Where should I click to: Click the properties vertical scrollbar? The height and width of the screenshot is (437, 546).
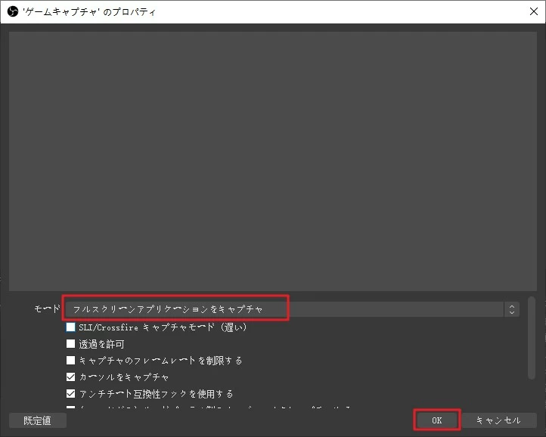pos(532,338)
